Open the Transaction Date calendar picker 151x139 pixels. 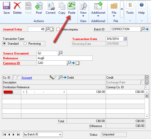point(125,39)
